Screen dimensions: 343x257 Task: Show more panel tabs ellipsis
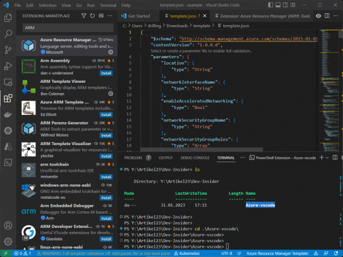coord(242,158)
